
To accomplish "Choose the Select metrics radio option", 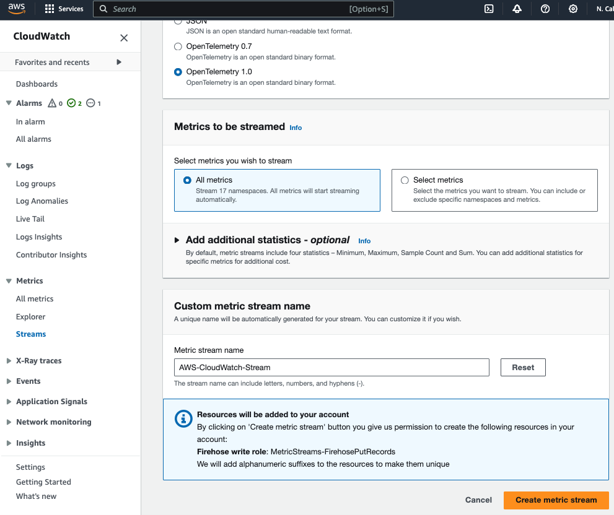I will click(405, 180).
